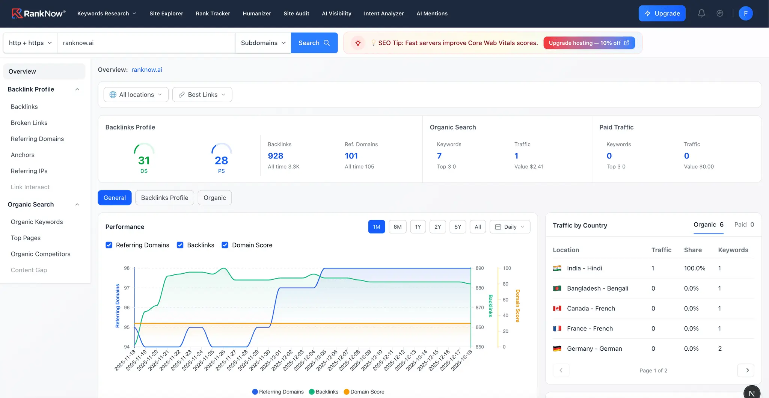Click the India flag icon
The image size is (769, 398).
[x=557, y=268]
